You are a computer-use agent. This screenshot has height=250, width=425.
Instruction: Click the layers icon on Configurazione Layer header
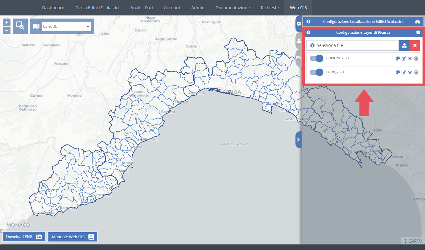[x=418, y=32]
